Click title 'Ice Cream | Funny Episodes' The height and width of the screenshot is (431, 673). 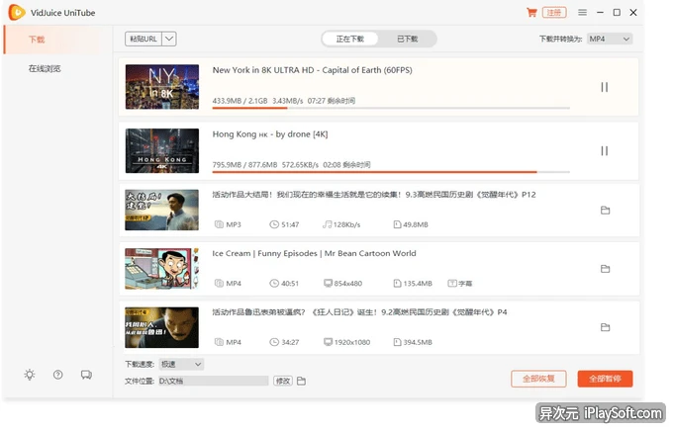click(x=265, y=253)
